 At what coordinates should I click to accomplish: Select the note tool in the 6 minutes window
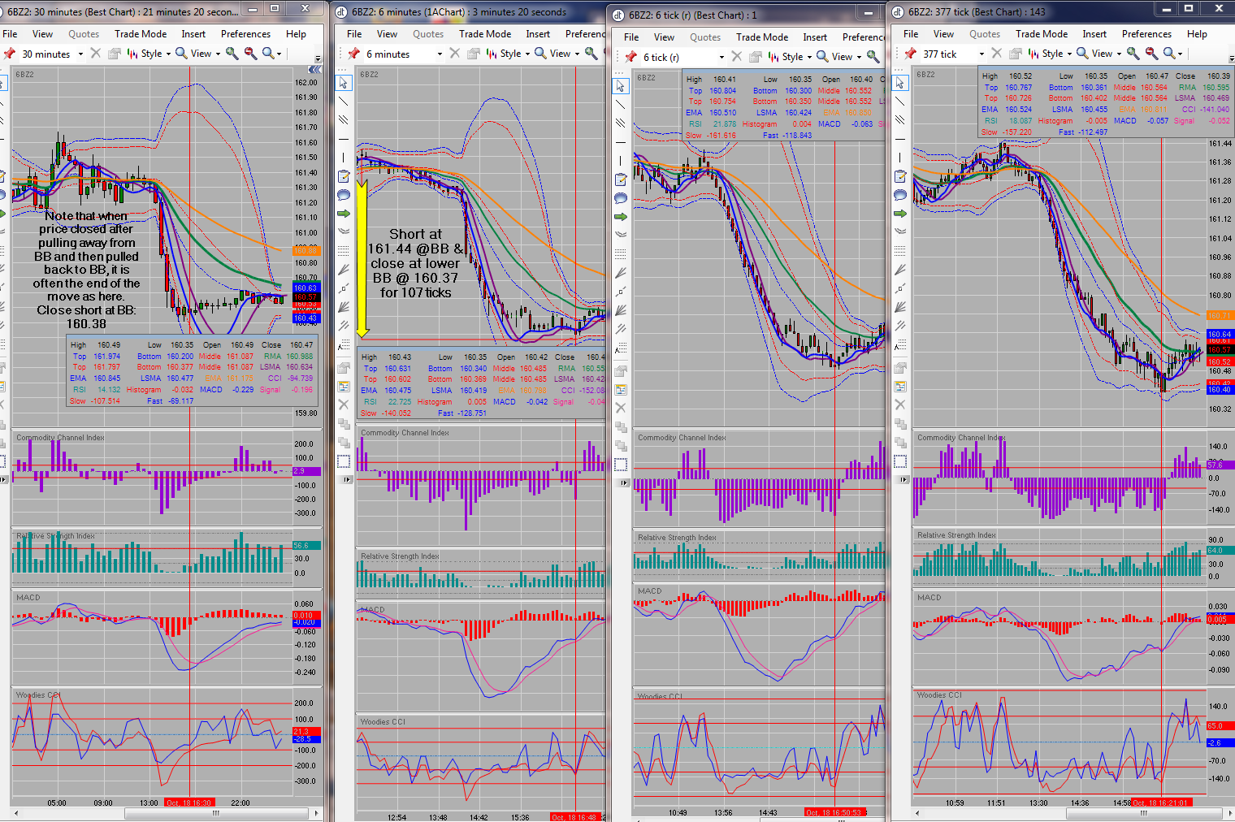click(x=344, y=176)
